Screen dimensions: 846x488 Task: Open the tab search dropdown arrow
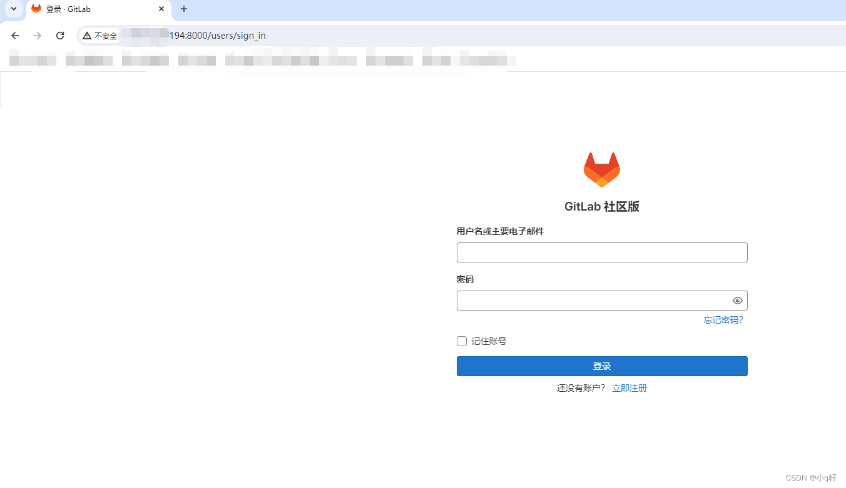coord(14,9)
